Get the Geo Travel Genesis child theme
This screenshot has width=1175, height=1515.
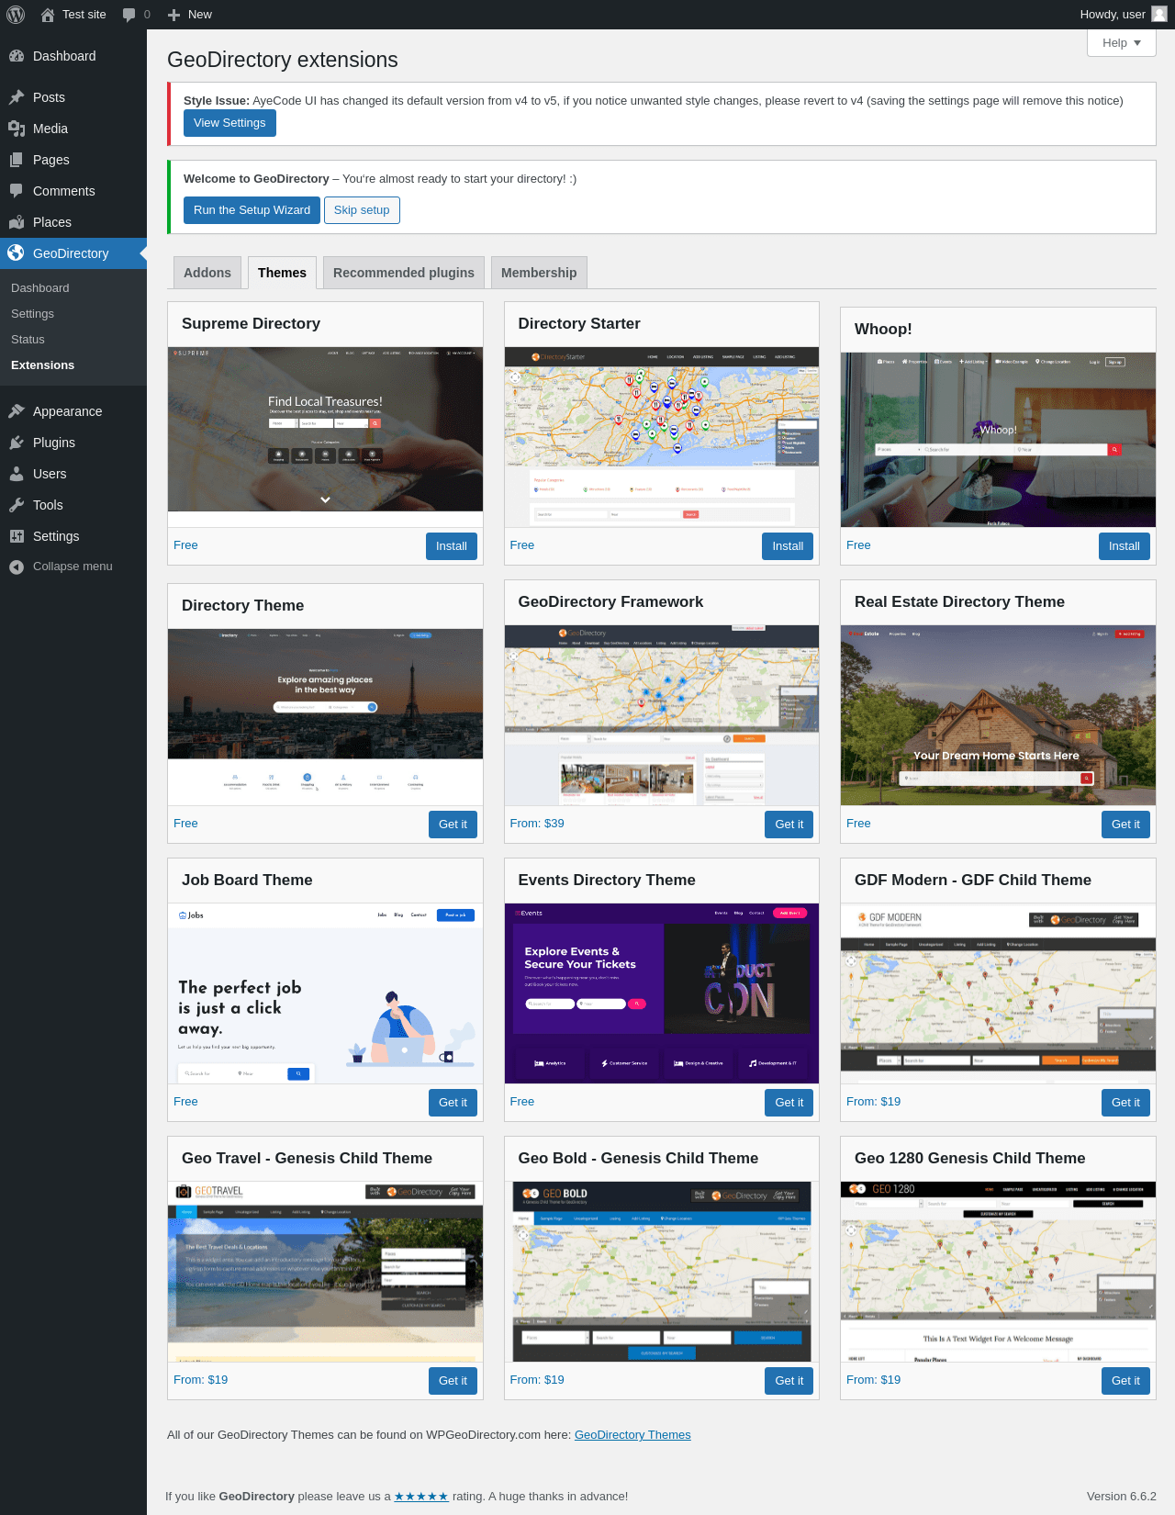(453, 1381)
